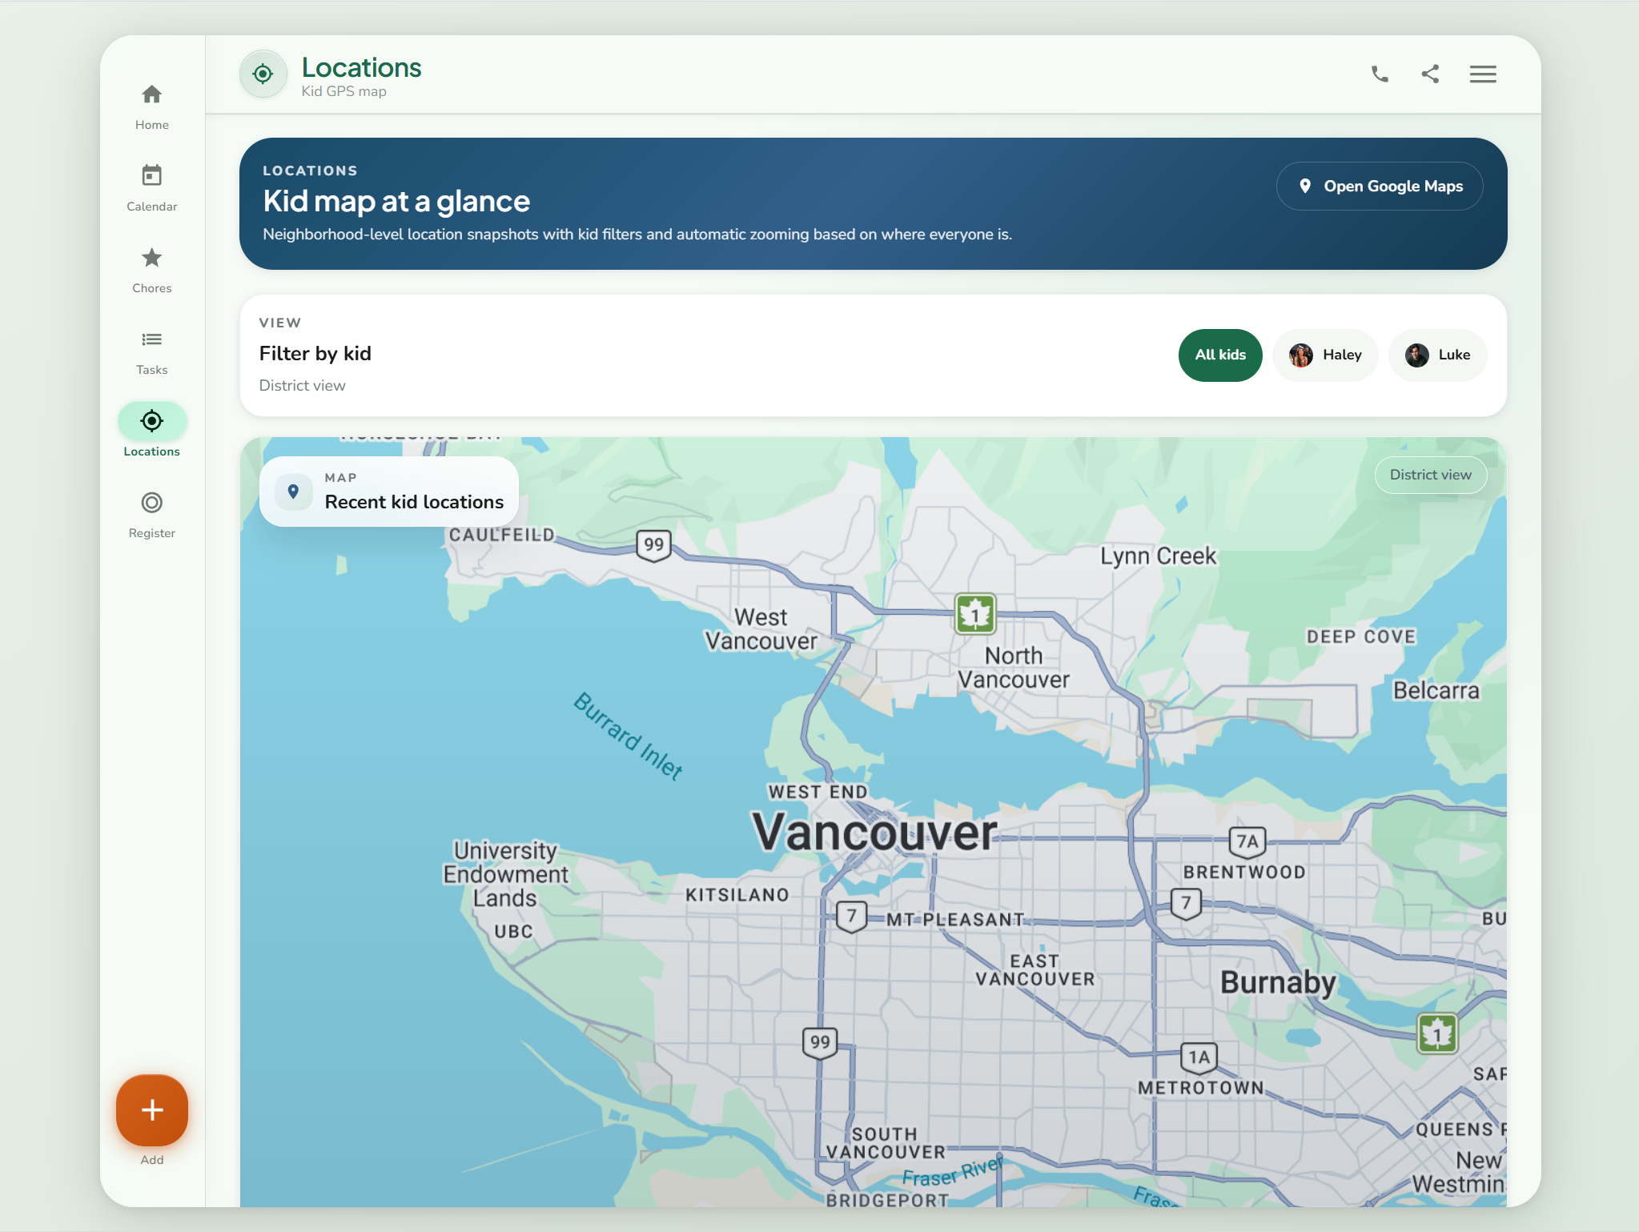Click the Vancouver label on the map
Screen dimensions: 1639x1232
876,832
